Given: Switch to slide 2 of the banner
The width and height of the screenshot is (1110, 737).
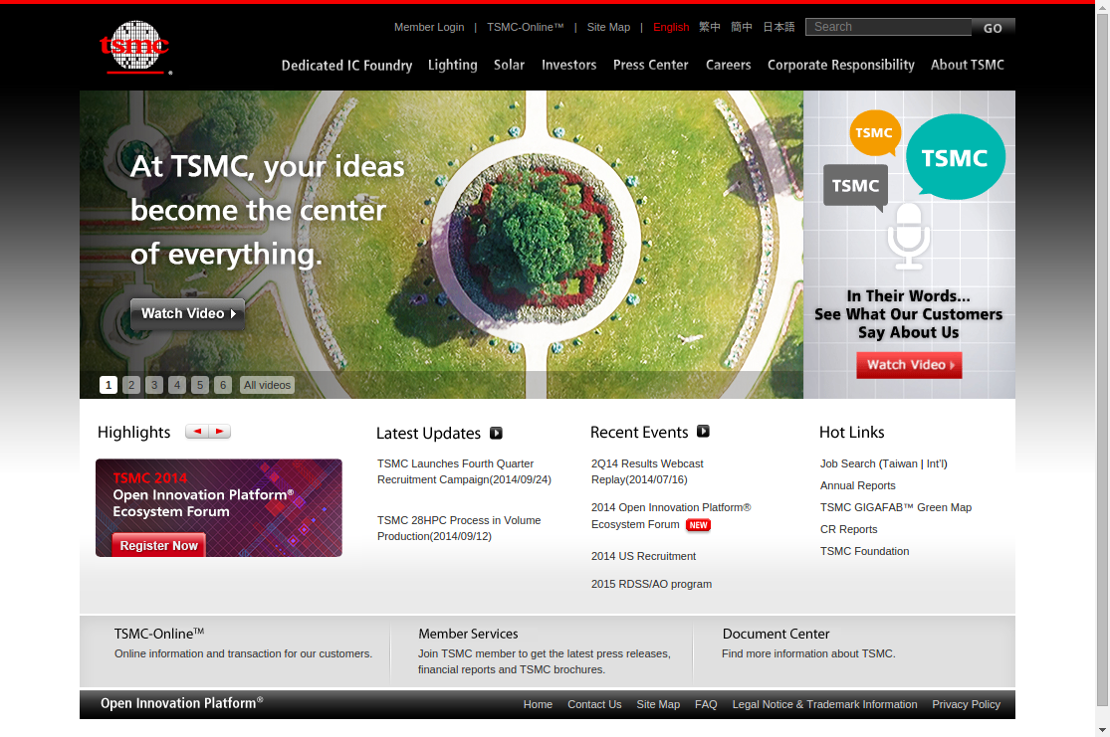Looking at the screenshot, I should (130, 385).
